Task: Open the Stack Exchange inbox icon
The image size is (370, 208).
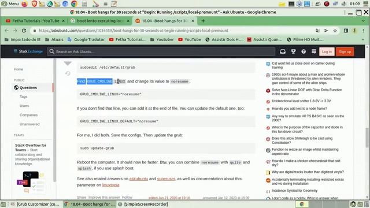Action: [283, 51]
